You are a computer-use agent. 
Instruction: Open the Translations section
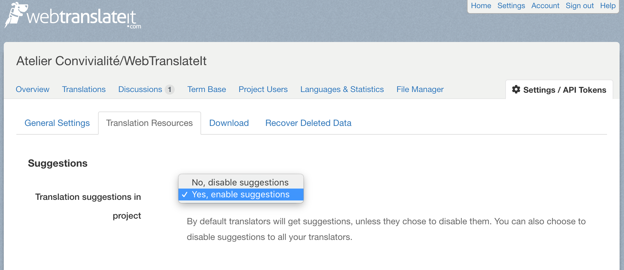(84, 90)
